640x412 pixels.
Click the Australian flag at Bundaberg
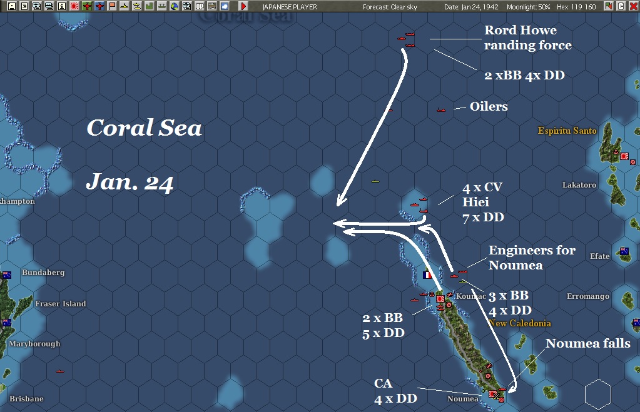(x=6, y=275)
